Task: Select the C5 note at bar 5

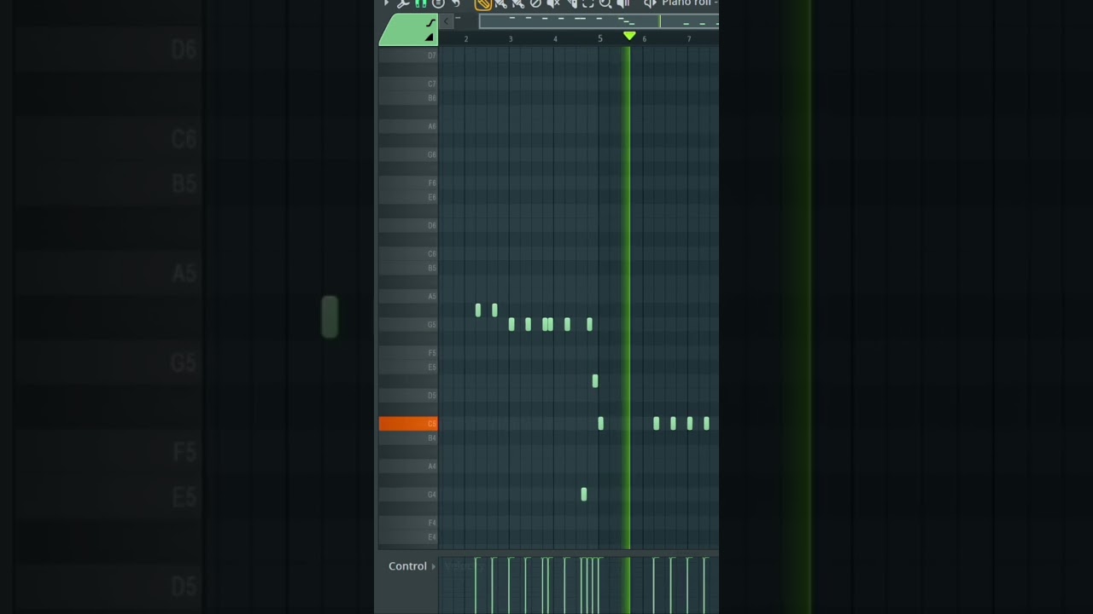Action: 601,423
